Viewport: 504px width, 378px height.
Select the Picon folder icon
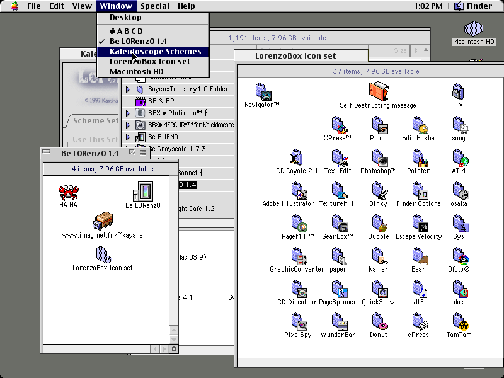(380, 125)
